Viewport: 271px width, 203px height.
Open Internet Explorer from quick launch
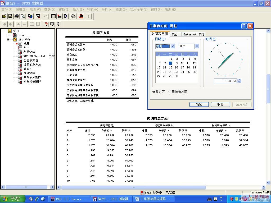pyautogui.click(x=37, y=199)
